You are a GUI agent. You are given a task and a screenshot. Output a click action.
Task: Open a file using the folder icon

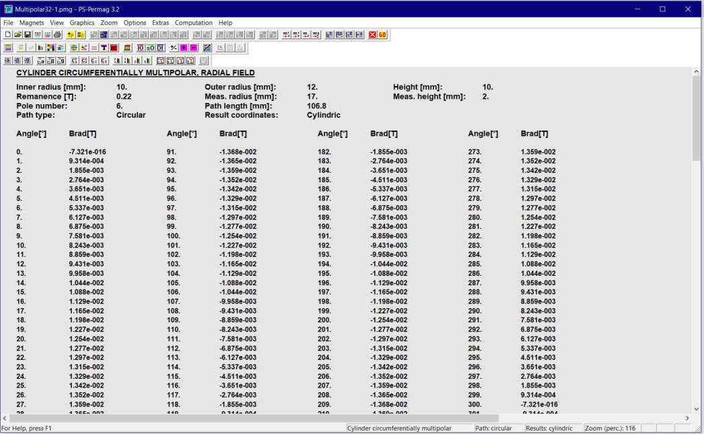coord(17,34)
